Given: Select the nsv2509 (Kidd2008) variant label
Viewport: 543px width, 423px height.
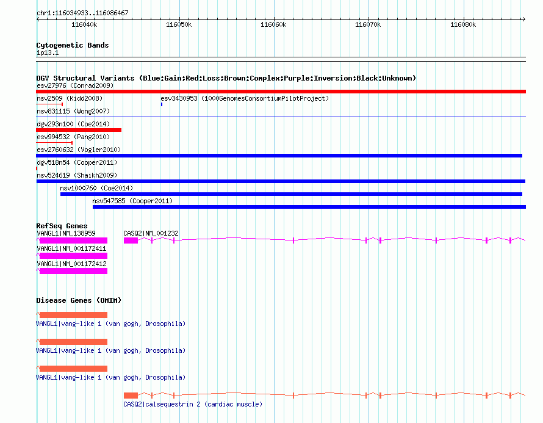Looking at the screenshot, I should pyautogui.click(x=70, y=98).
